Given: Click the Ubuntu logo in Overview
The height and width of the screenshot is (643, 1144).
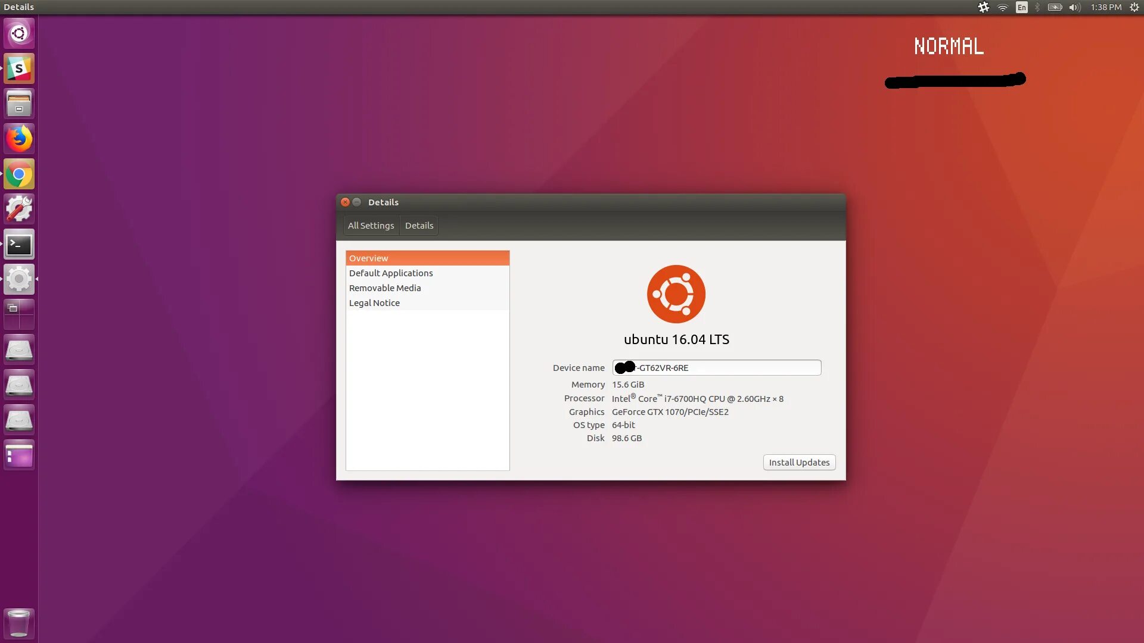Looking at the screenshot, I should pyautogui.click(x=676, y=294).
